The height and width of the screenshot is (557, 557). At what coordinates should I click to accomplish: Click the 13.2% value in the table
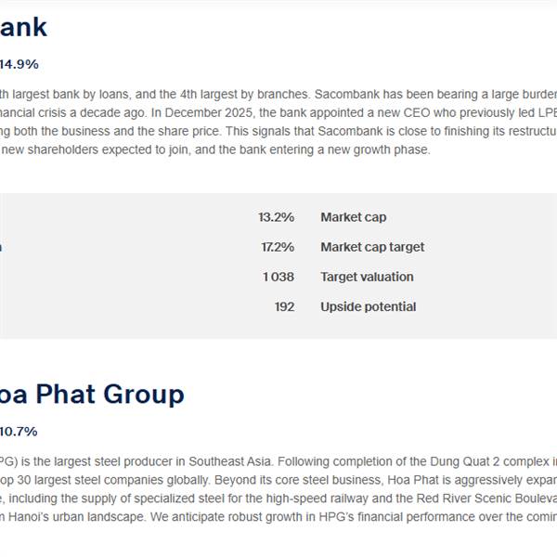[x=276, y=217]
